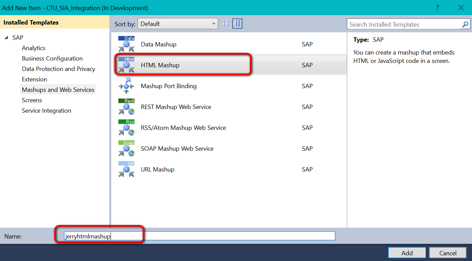Click the Name input field
This screenshot has width=472, height=261.
199,236
